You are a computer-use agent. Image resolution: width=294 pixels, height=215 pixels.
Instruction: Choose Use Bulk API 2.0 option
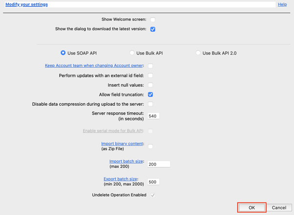(x=198, y=53)
